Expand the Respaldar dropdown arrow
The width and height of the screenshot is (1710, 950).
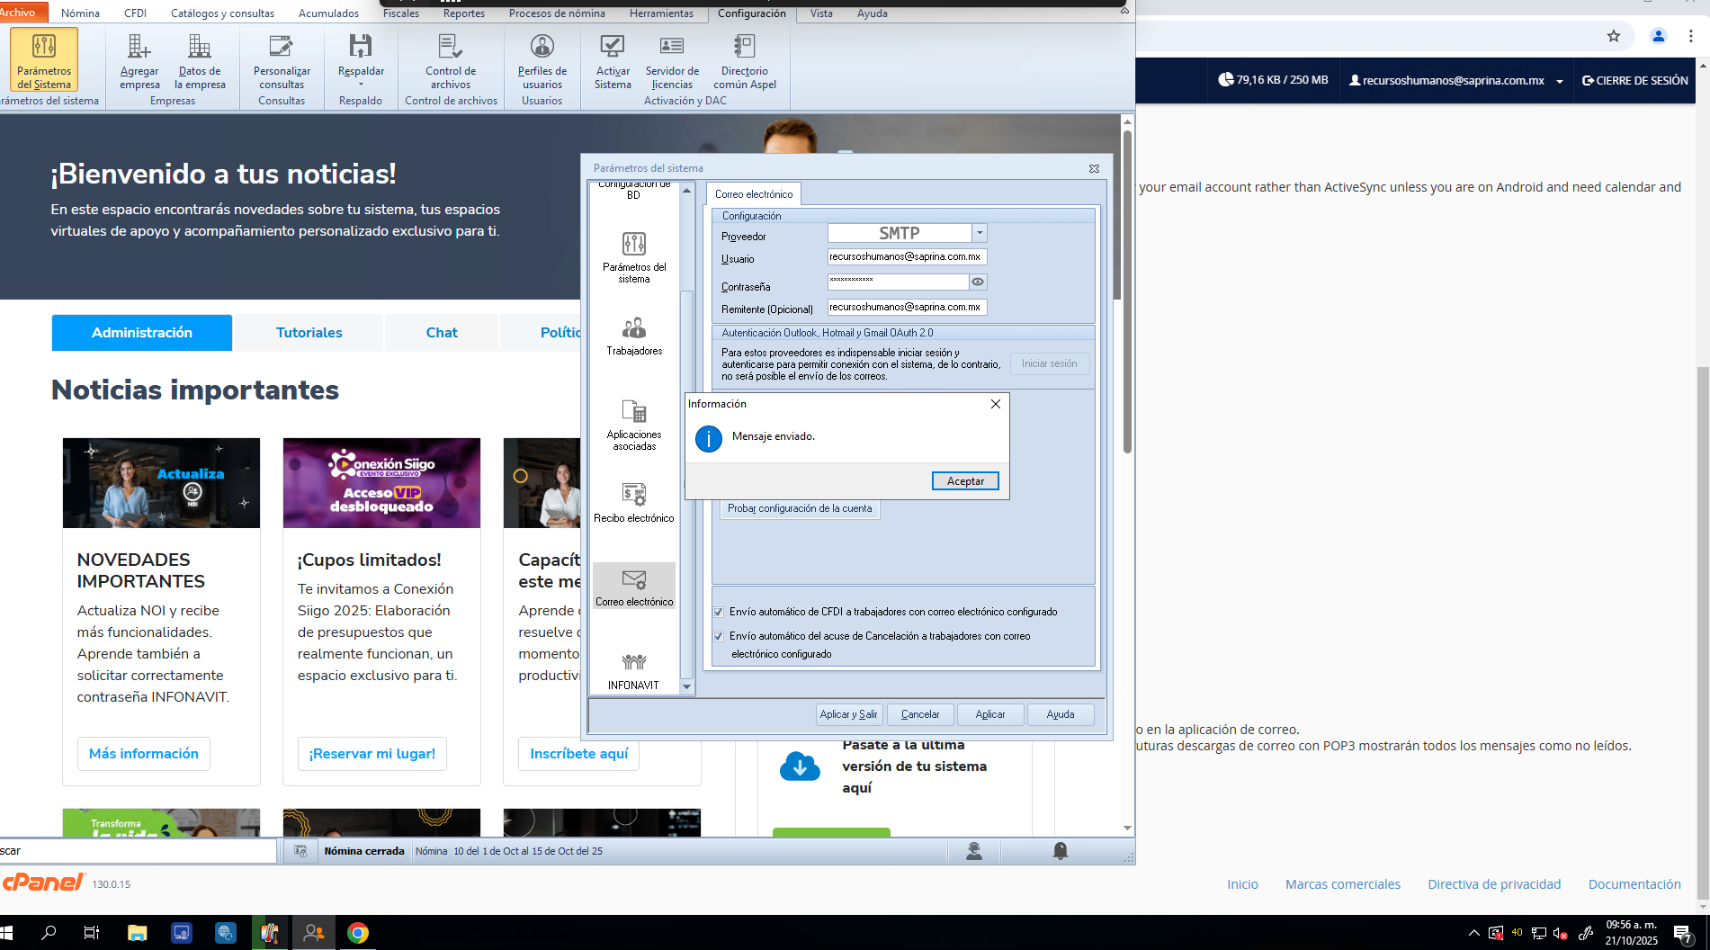(x=361, y=85)
